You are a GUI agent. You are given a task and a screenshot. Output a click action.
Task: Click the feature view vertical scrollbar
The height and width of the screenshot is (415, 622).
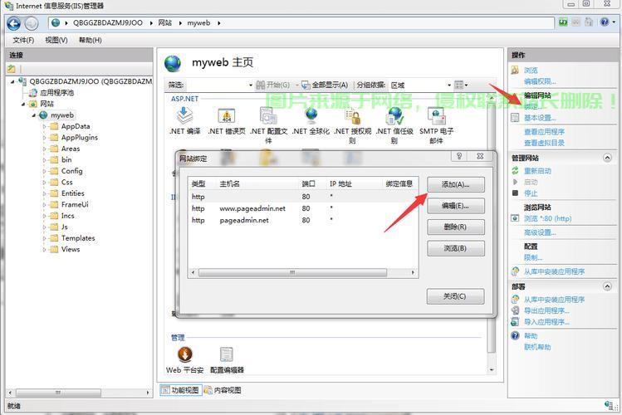coord(492,234)
